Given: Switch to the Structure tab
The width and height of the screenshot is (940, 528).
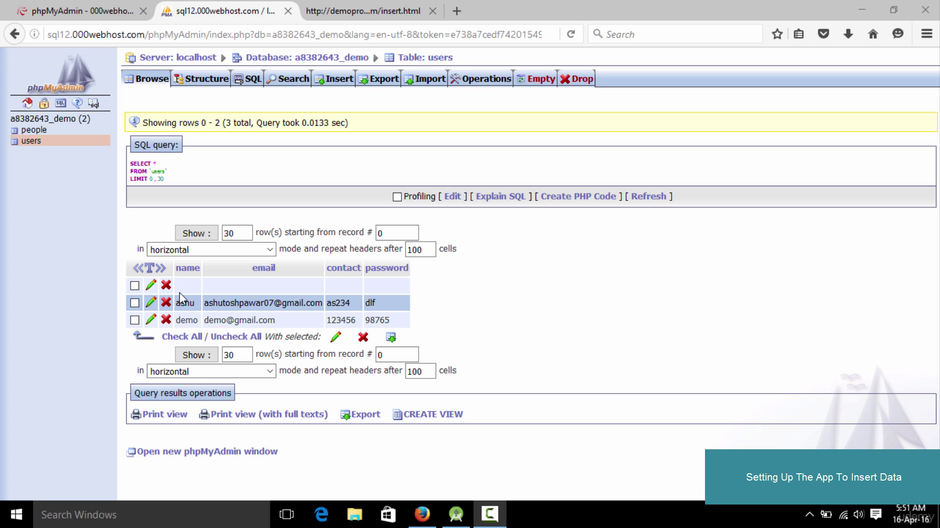Looking at the screenshot, I should pos(201,79).
